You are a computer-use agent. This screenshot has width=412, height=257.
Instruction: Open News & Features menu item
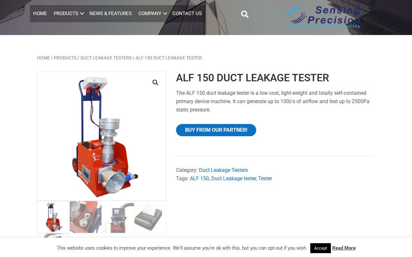(110, 13)
